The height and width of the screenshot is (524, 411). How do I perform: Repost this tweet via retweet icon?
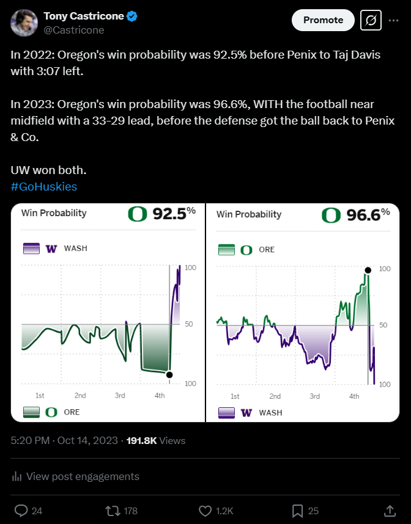tap(113, 510)
